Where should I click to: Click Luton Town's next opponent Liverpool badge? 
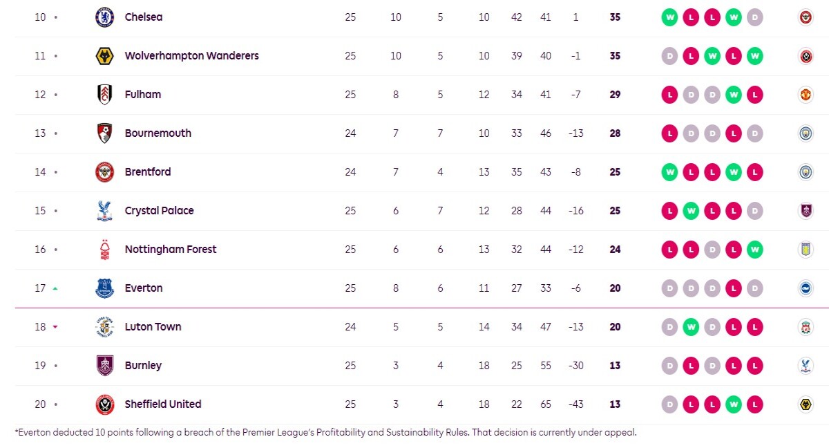click(x=806, y=327)
